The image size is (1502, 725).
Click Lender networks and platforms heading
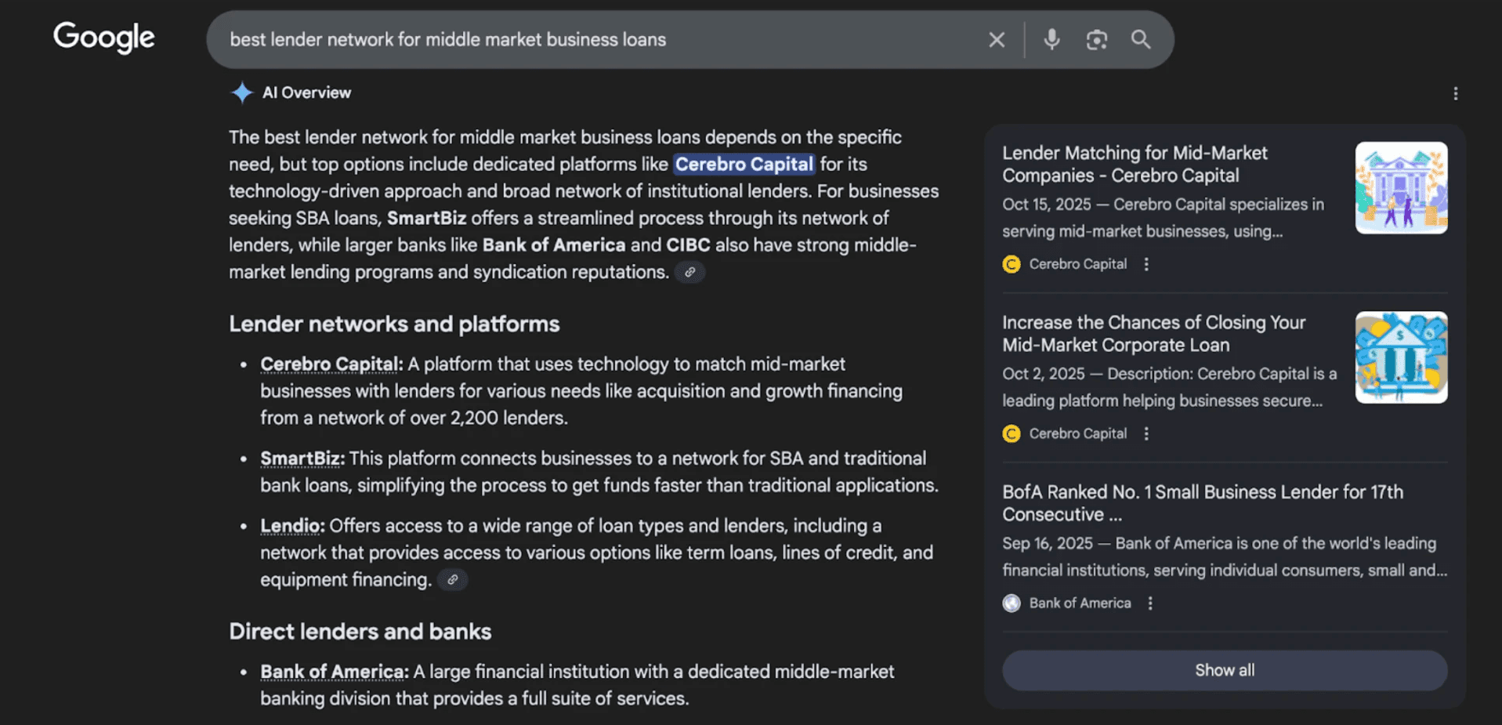click(394, 324)
